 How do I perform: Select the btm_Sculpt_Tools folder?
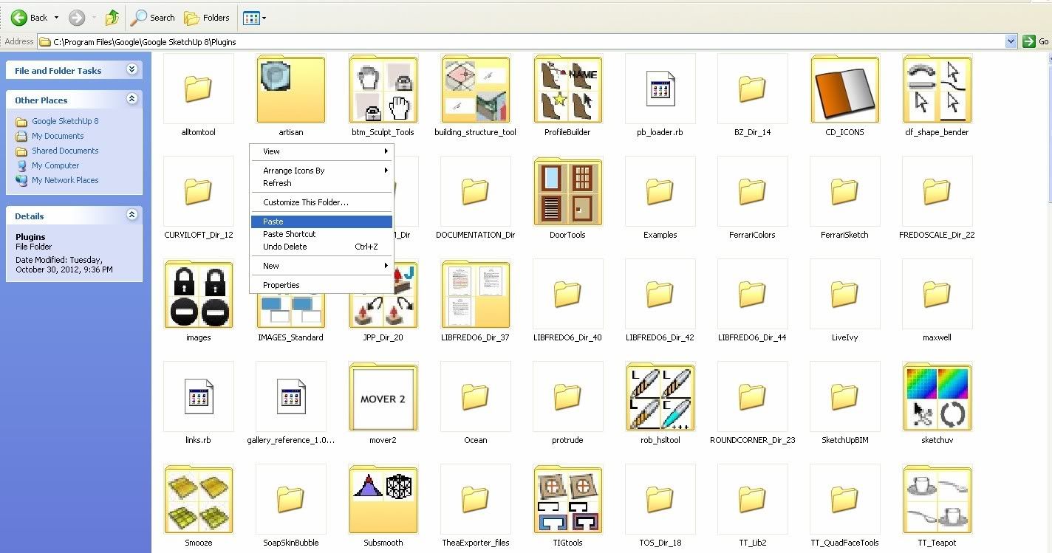tap(383, 96)
